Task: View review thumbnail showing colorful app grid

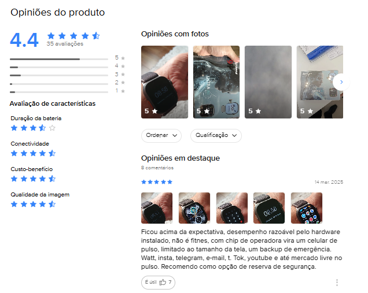Action: (307, 208)
